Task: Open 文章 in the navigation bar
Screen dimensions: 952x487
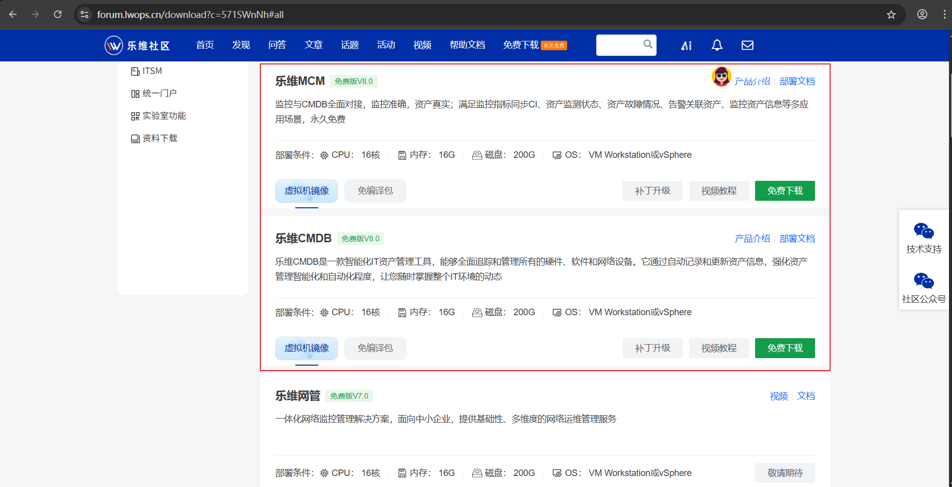Action: (x=313, y=45)
